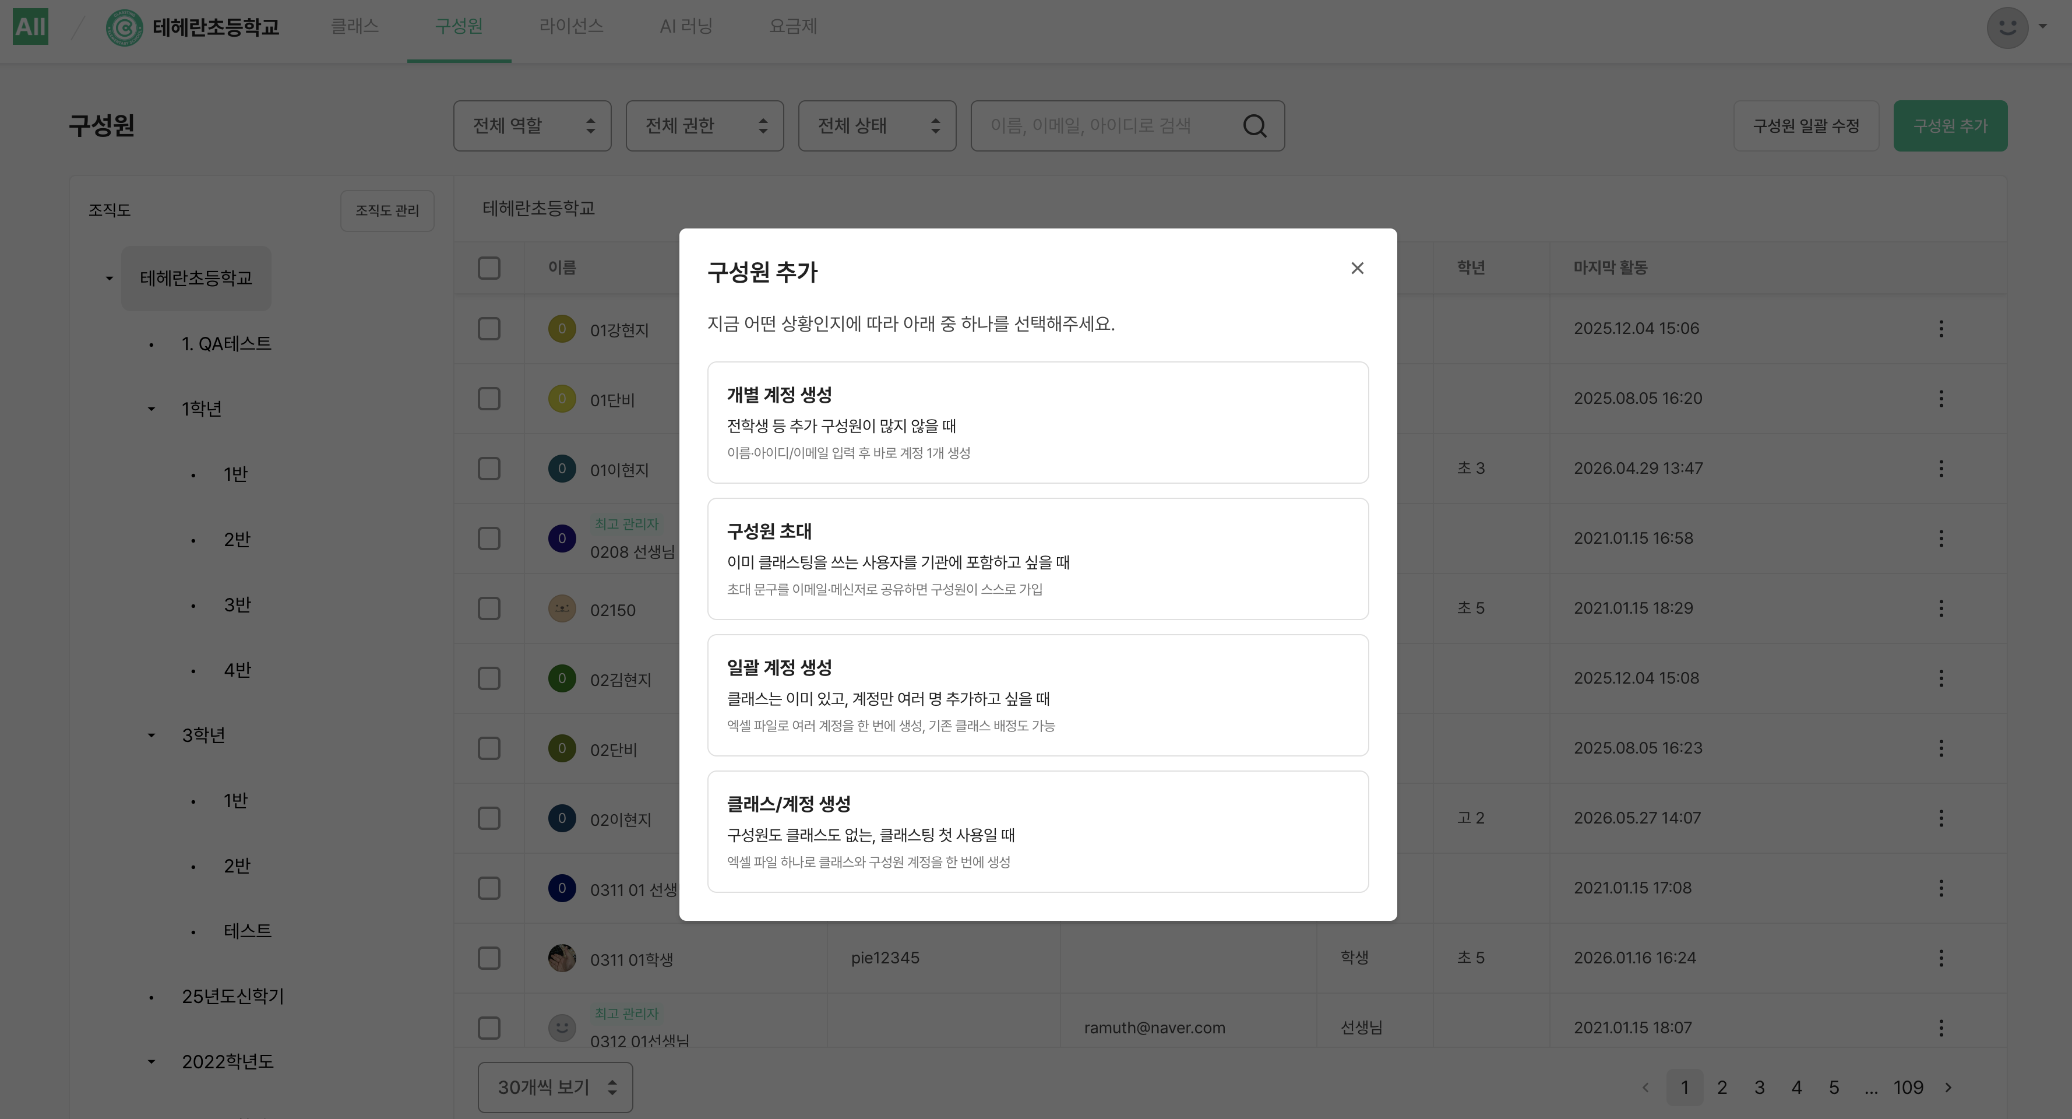Switch to the 구성원 tab
The width and height of the screenshot is (2072, 1119).
459,27
